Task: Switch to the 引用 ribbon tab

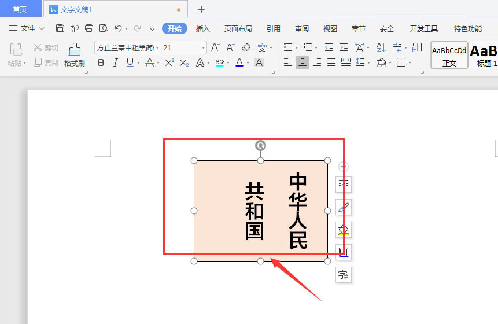Action: coord(273,28)
